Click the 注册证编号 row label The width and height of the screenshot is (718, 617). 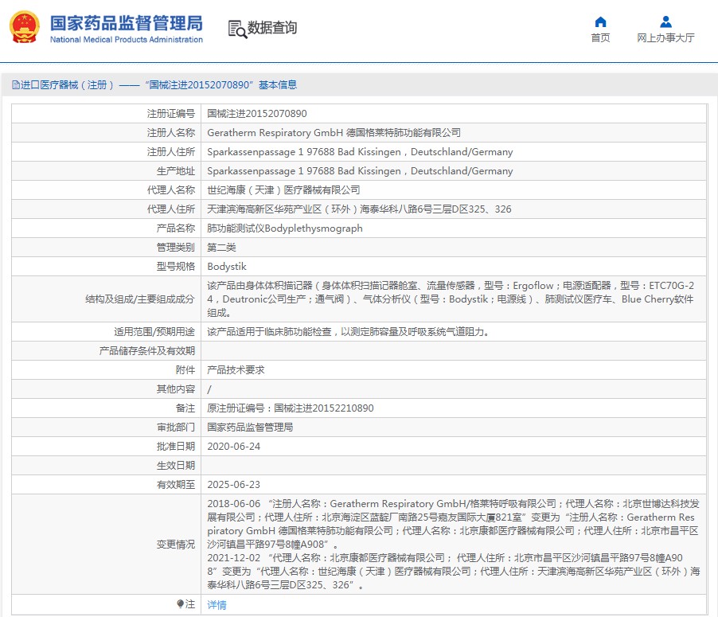[171, 114]
